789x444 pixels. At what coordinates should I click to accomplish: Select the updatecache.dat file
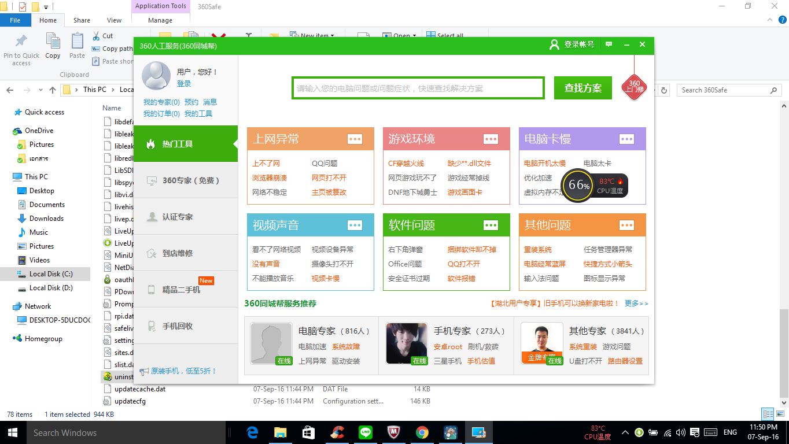click(x=140, y=389)
